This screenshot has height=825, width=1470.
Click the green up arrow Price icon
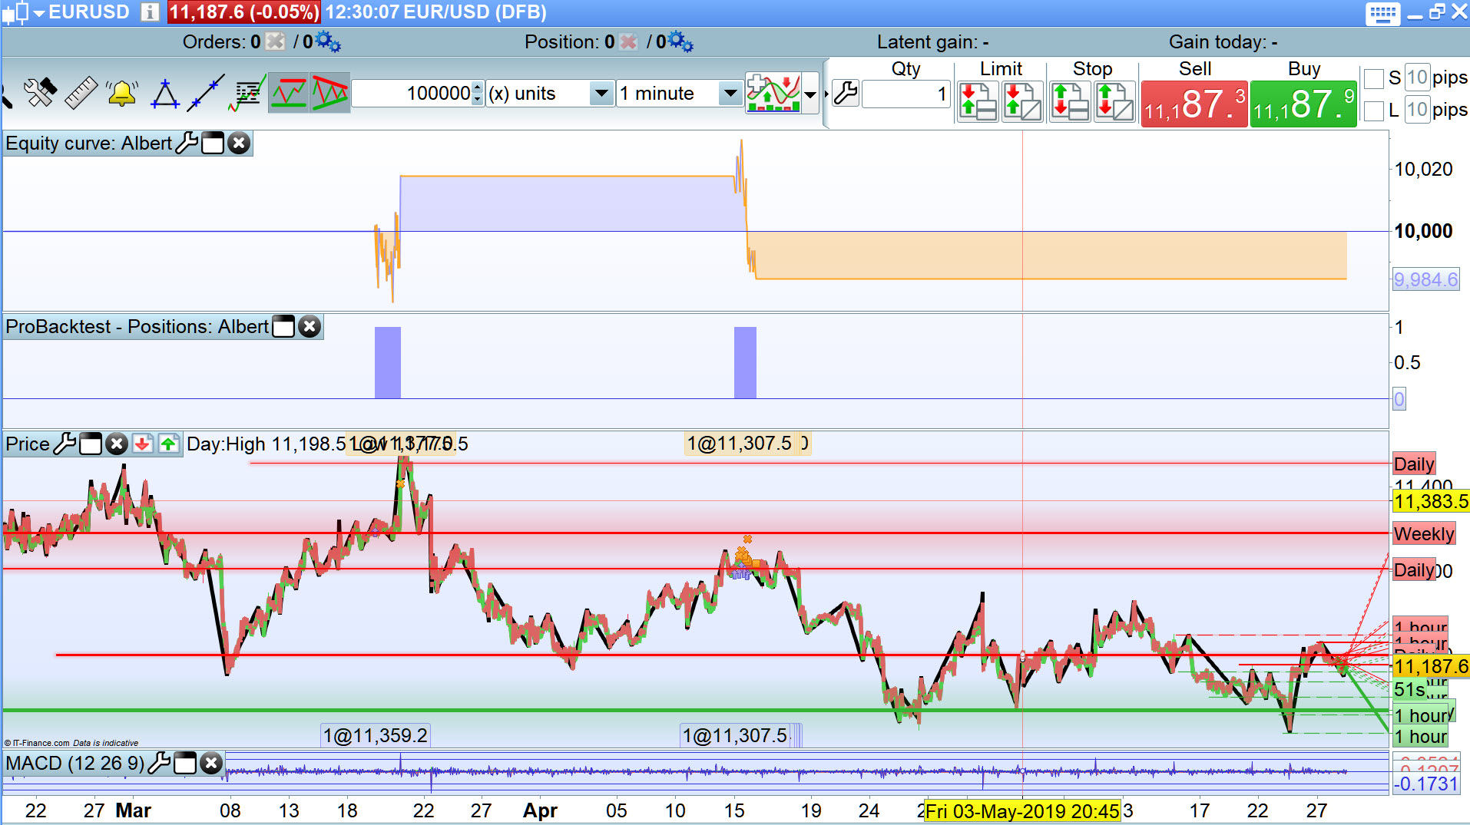point(169,444)
